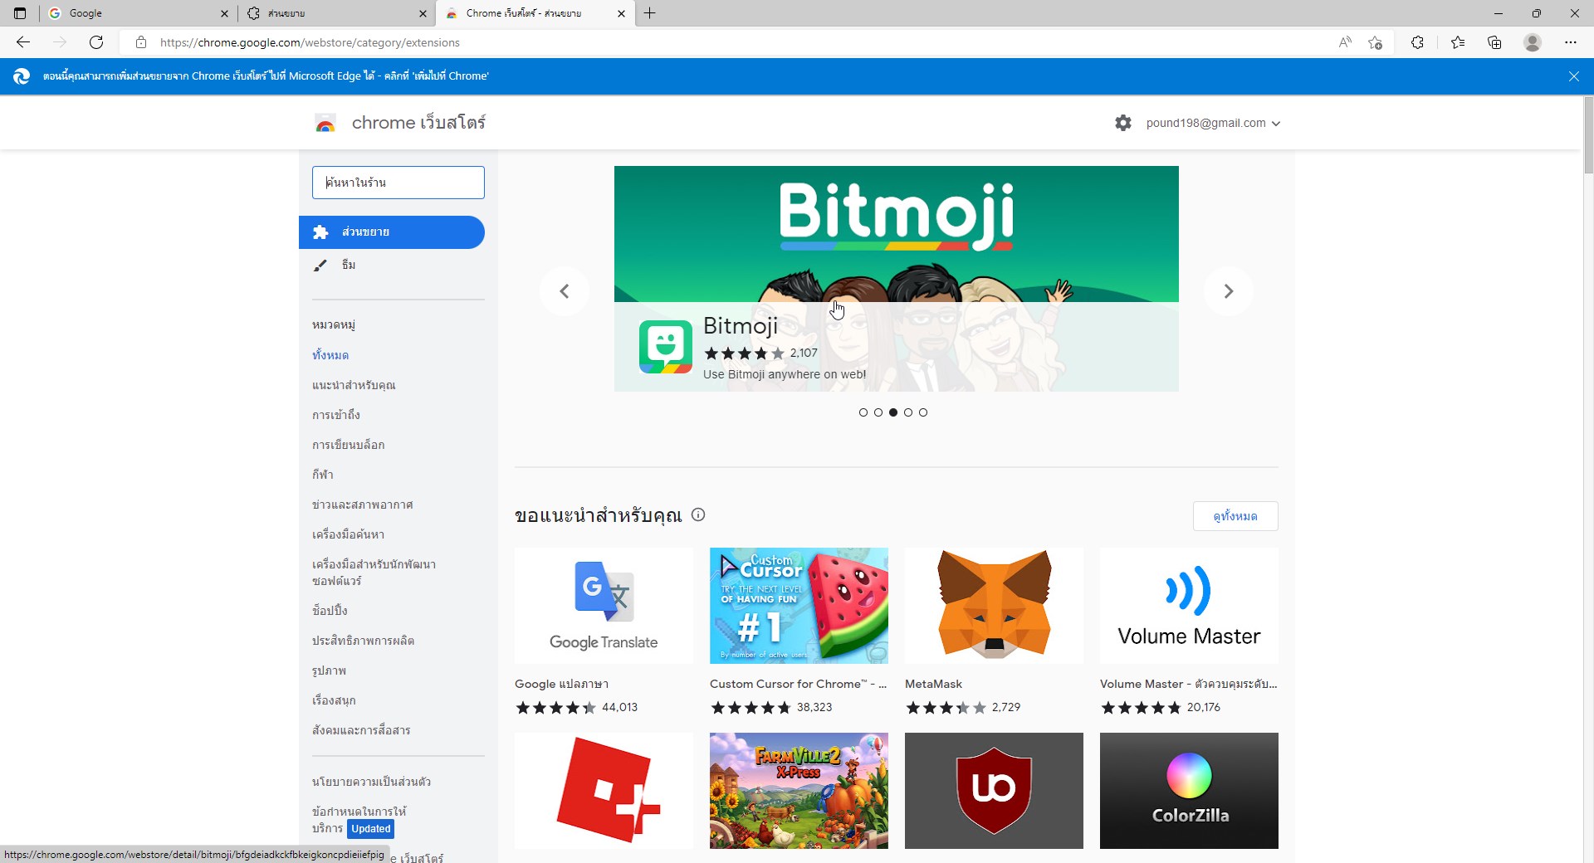The image size is (1594, 863).
Task: Choose the เรื่องสนุก category
Action: click(x=334, y=700)
